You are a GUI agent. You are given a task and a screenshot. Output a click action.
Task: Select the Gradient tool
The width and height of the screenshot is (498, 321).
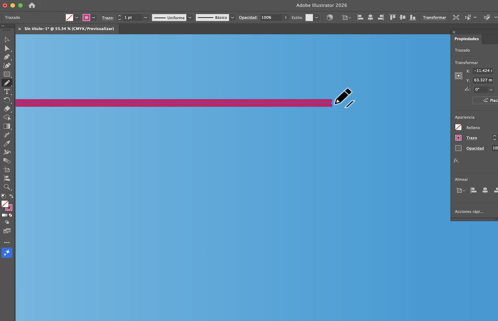click(7, 126)
